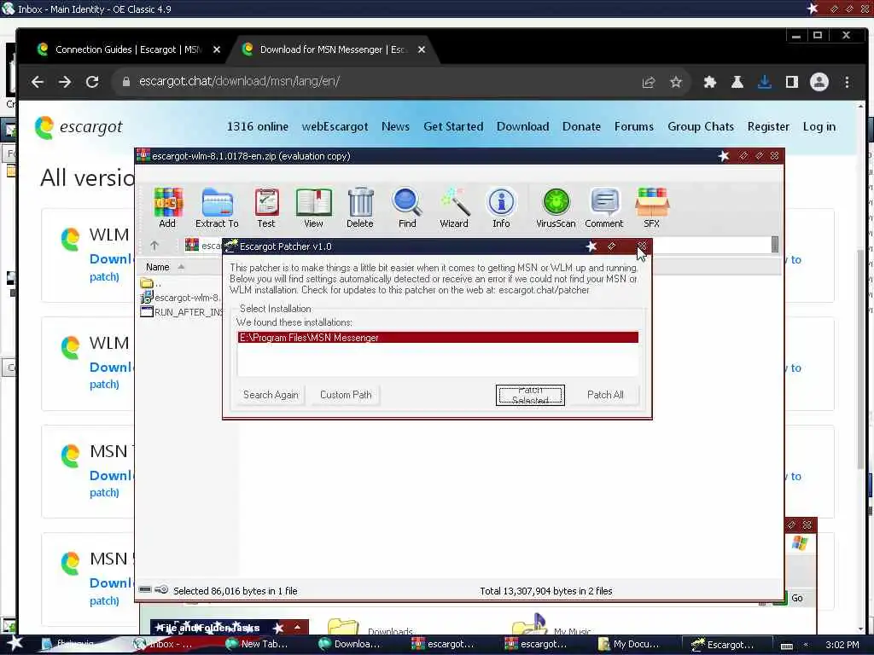Bookmark this page with star icon
The height and width of the screenshot is (655, 874).
coord(676,83)
